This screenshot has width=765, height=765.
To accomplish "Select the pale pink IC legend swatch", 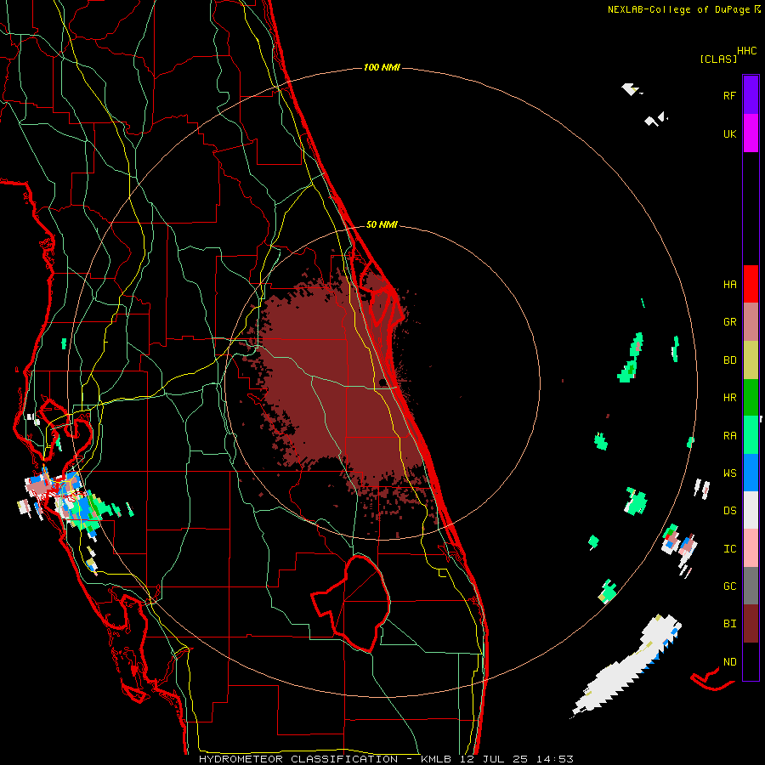I will click(751, 548).
